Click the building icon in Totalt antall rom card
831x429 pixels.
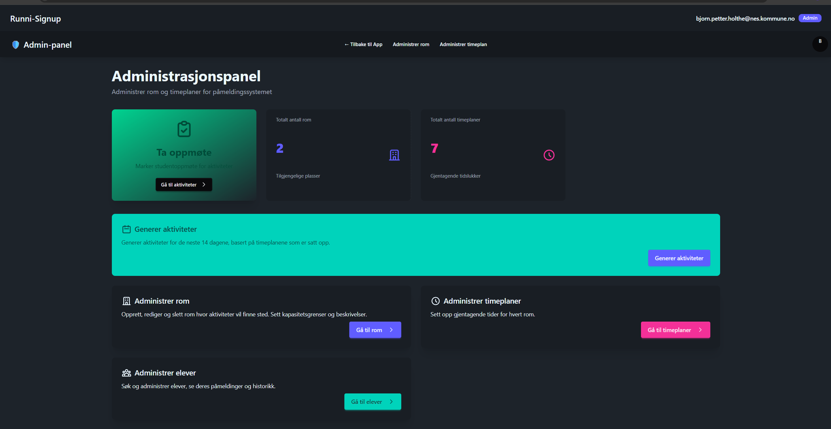pyautogui.click(x=394, y=155)
